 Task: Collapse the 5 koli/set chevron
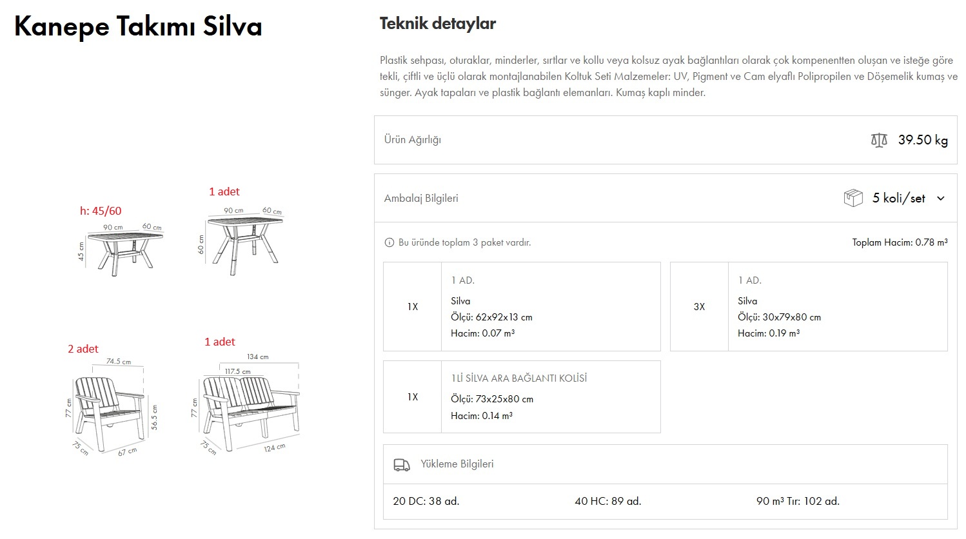tap(940, 199)
